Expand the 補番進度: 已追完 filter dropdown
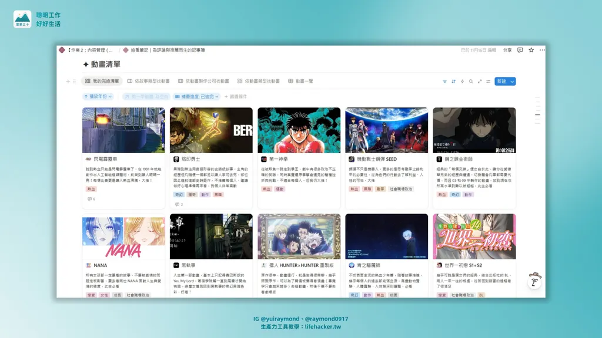The width and height of the screenshot is (602, 338). click(196, 96)
